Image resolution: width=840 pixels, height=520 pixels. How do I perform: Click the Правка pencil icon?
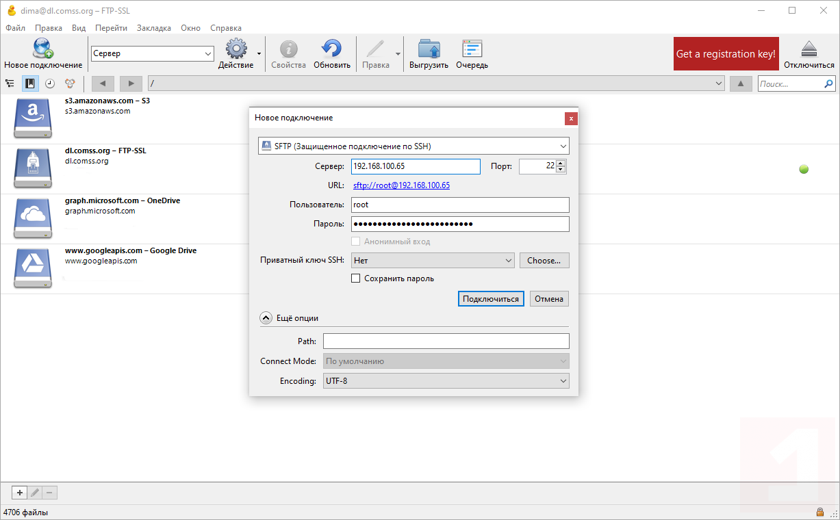[375, 49]
